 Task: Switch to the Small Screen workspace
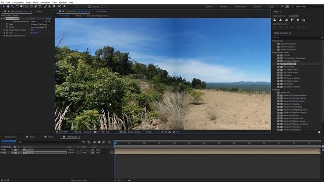coord(240,7)
